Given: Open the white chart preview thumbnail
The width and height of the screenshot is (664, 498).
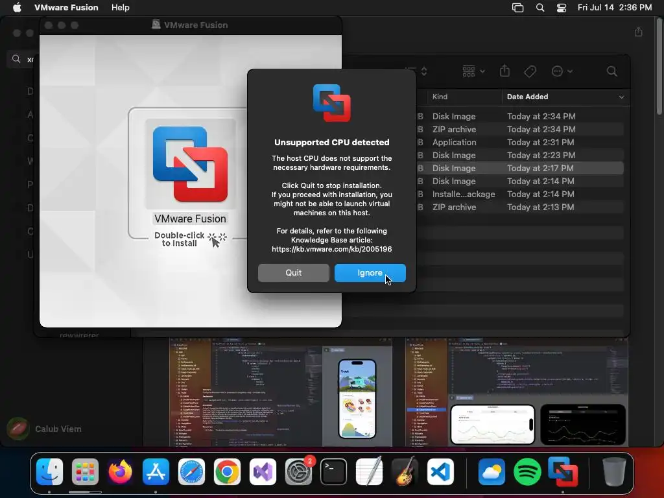Looking at the screenshot, I should pos(493,425).
